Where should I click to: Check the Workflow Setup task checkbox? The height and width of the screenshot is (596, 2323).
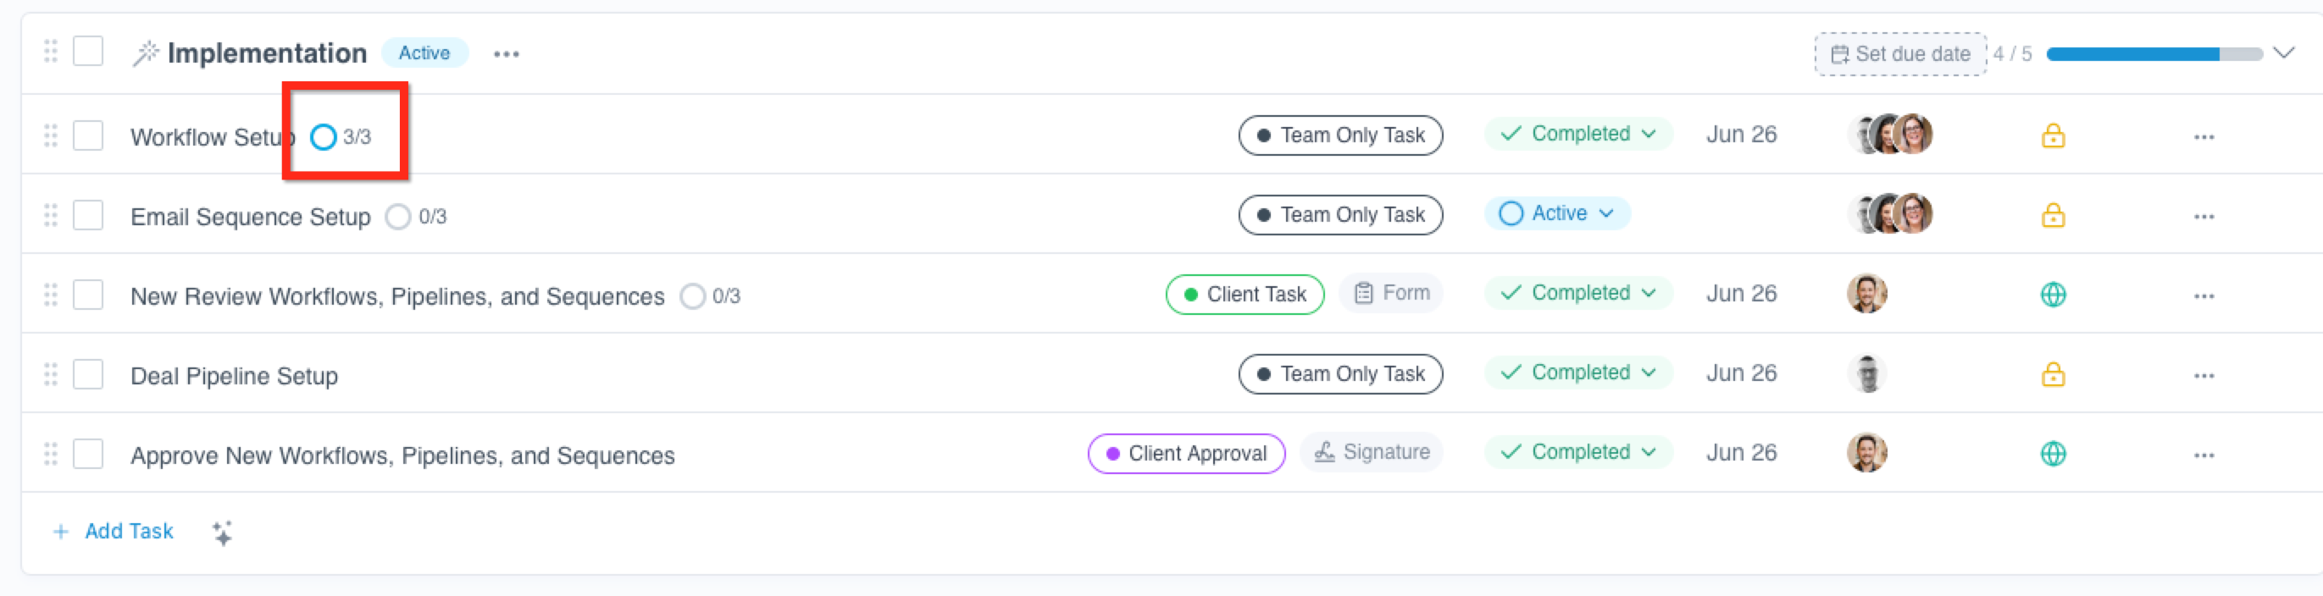pos(88,136)
